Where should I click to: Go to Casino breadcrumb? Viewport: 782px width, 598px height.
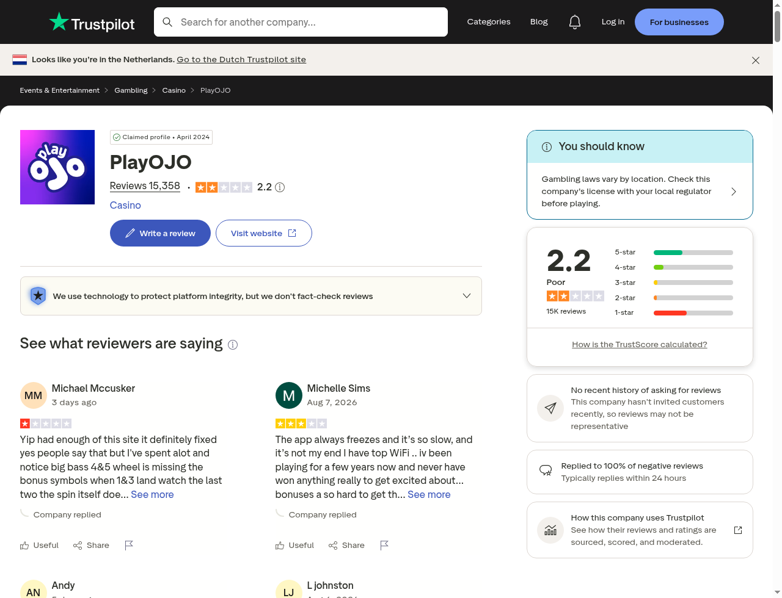174,90
